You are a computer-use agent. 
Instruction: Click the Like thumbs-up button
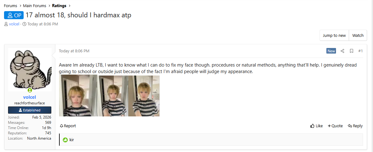[316, 126]
